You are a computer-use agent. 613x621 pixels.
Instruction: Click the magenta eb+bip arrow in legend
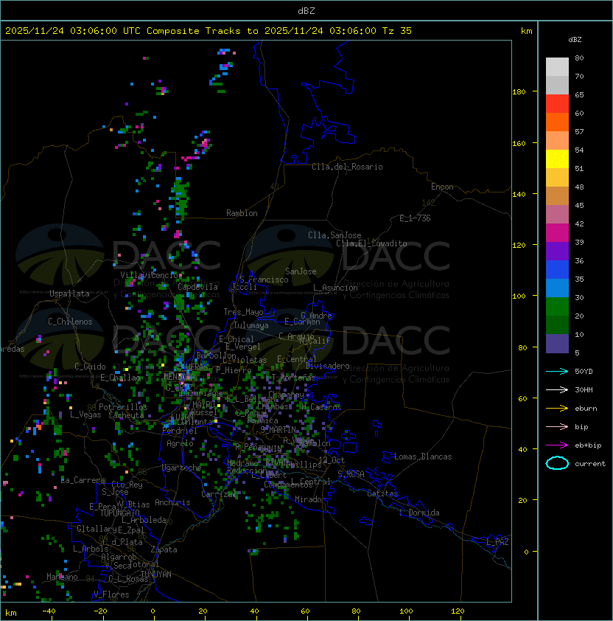pyautogui.click(x=557, y=445)
